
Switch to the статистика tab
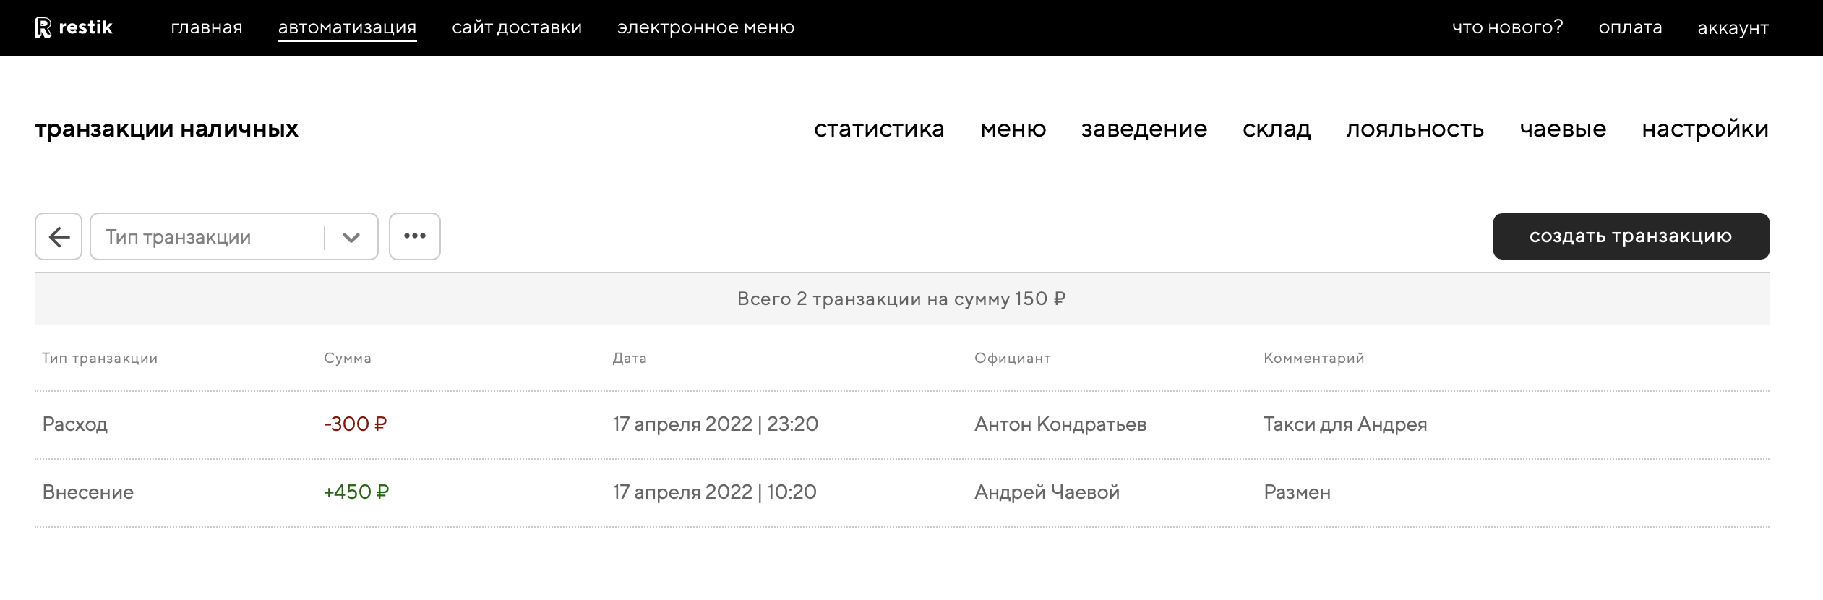pyautogui.click(x=879, y=129)
